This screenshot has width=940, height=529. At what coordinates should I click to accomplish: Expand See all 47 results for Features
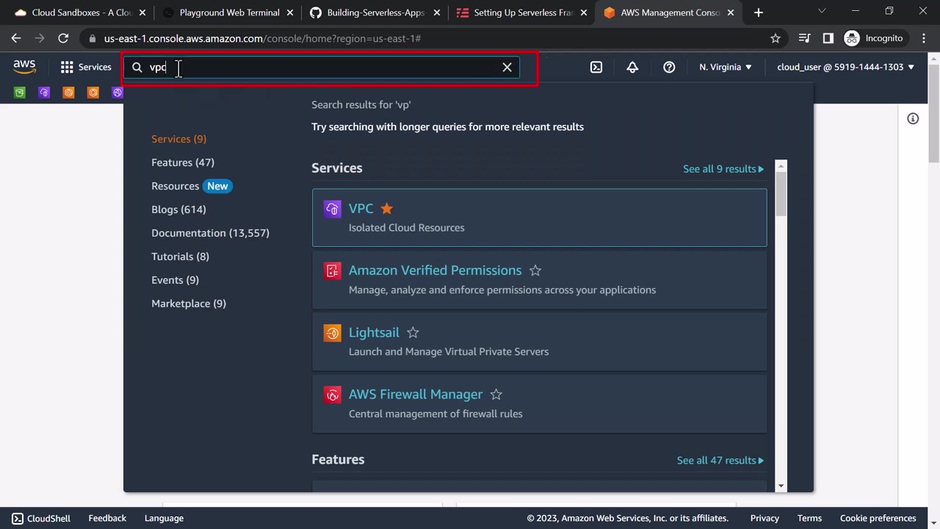[x=720, y=461]
